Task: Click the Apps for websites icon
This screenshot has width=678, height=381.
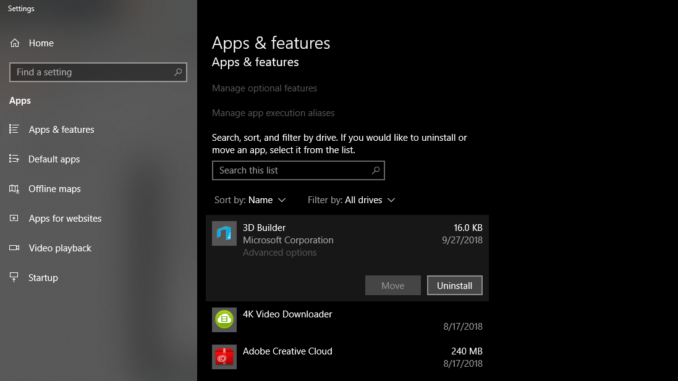Action: tap(14, 218)
